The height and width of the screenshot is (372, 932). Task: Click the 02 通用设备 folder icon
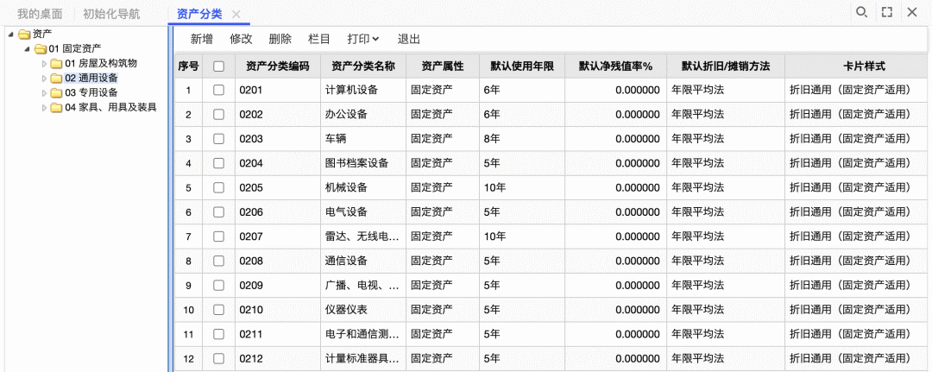click(56, 78)
